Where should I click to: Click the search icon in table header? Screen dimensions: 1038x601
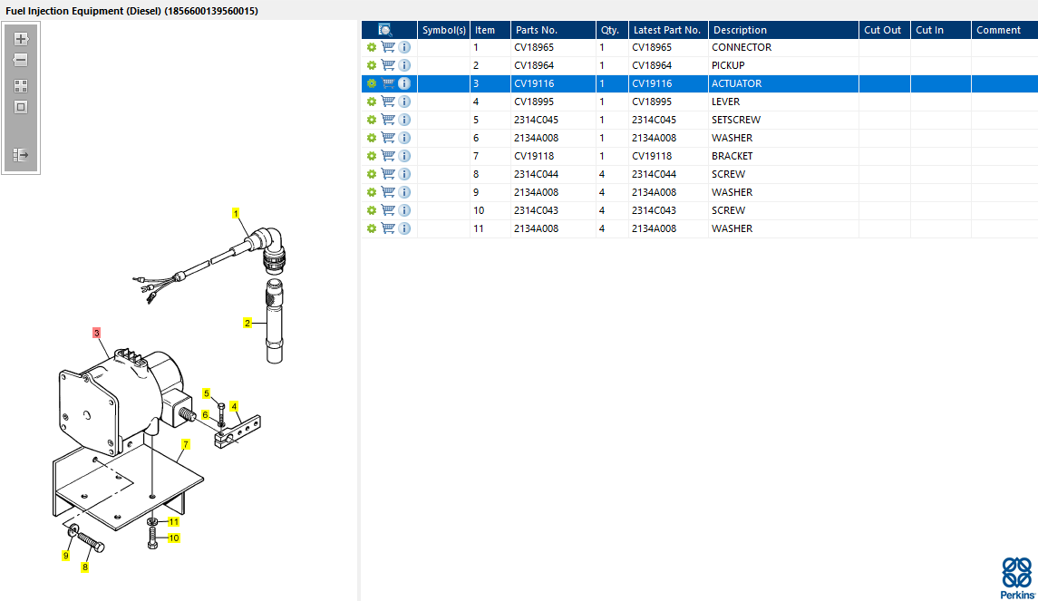coord(385,30)
